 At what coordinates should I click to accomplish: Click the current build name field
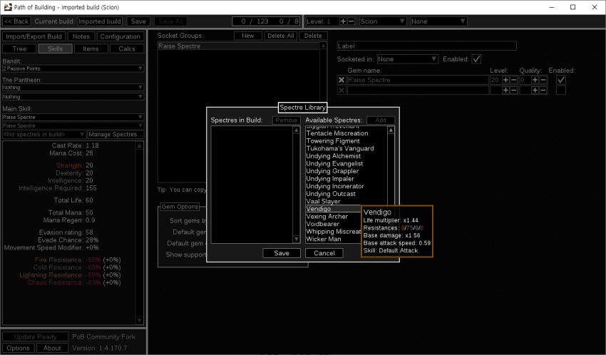pos(100,21)
